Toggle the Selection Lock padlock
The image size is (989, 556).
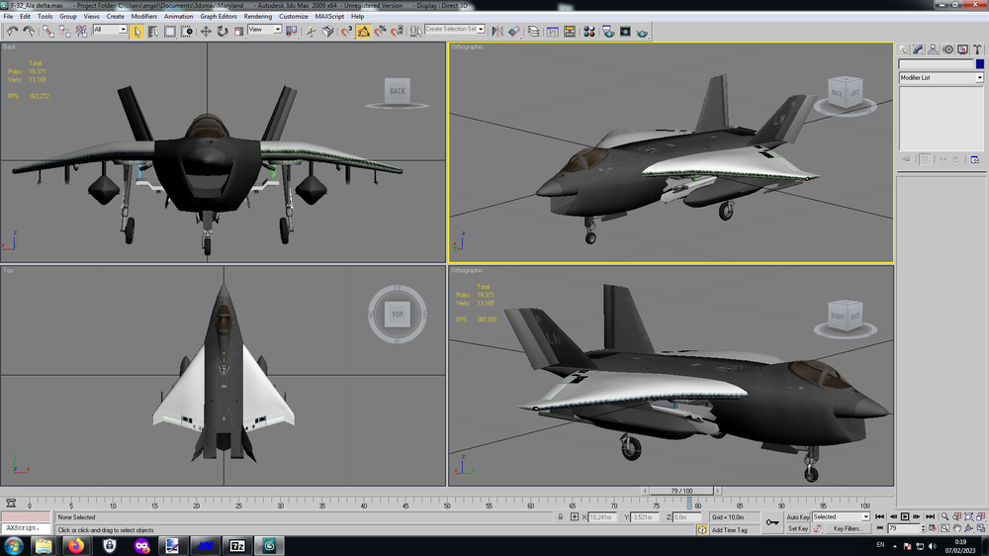click(560, 516)
